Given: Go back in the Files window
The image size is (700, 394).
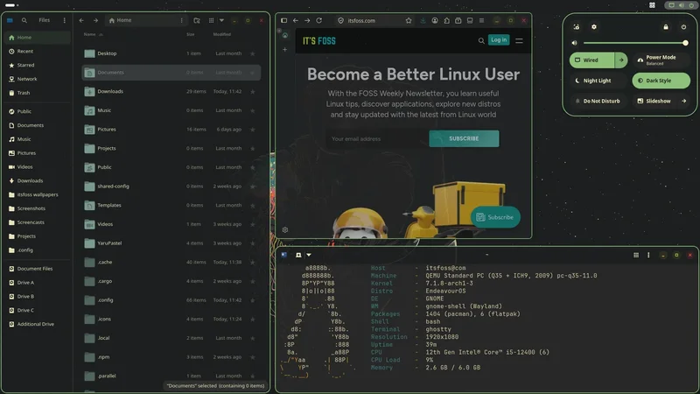Looking at the screenshot, I should click(81, 20).
